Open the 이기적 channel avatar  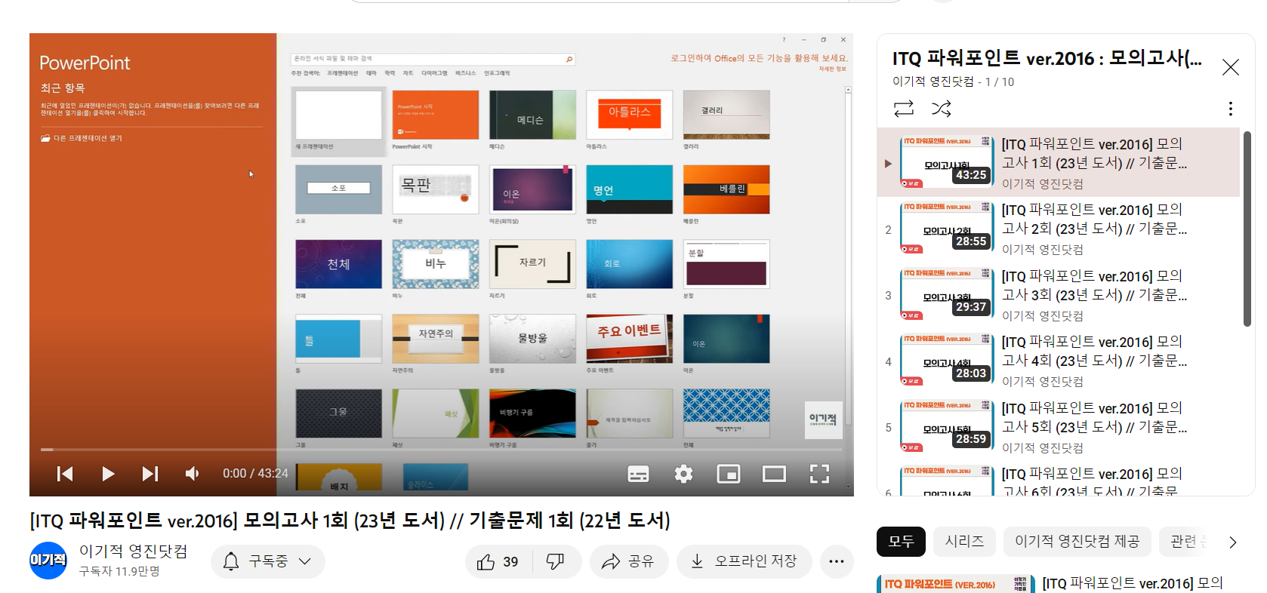(x=48, y=561)
